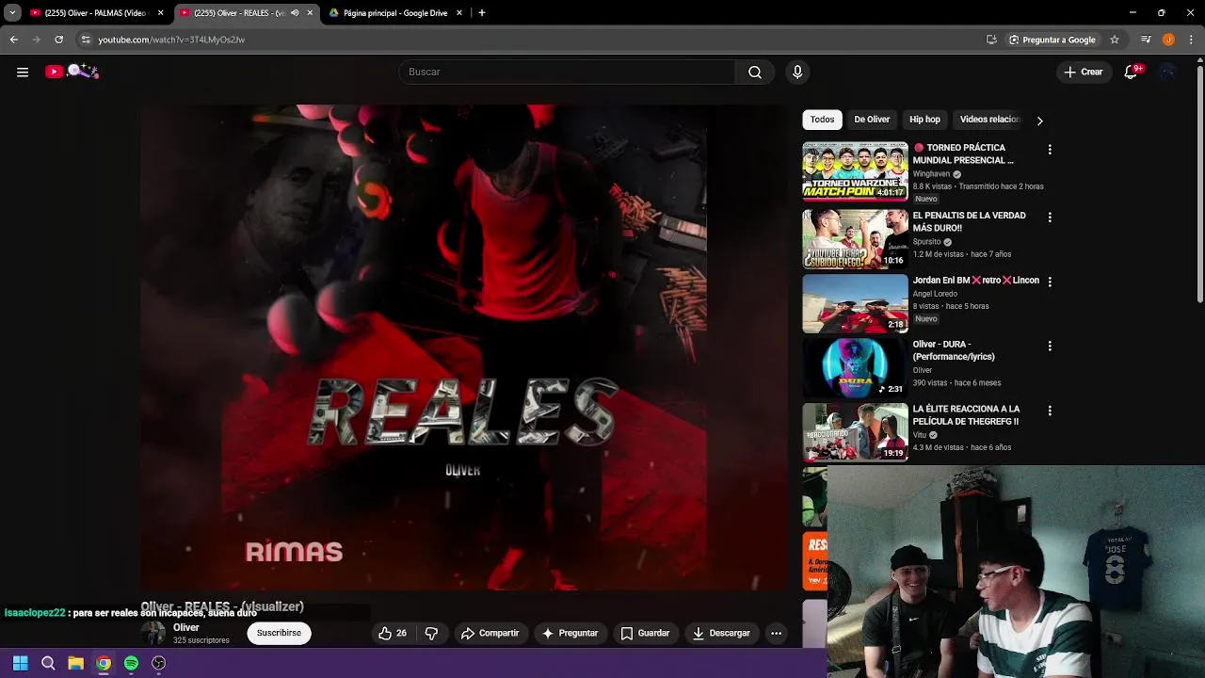Open the notifications bell
Viewport: 1205px width, 678px height.
[x=1132, y=72]
